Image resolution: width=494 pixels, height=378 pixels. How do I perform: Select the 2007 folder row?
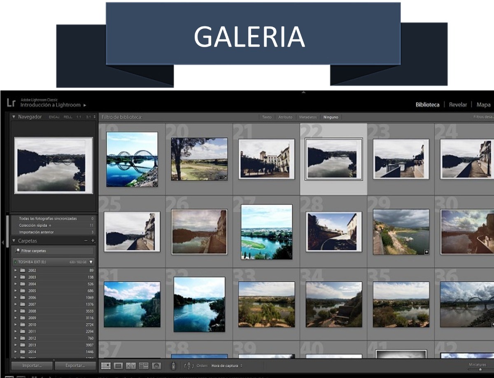pos(54,304)
